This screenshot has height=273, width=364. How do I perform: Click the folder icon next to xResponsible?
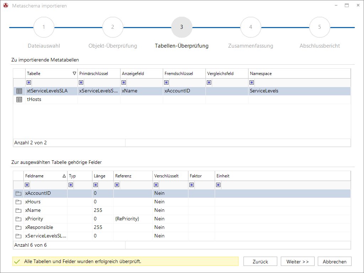click(x=18, y=227)
